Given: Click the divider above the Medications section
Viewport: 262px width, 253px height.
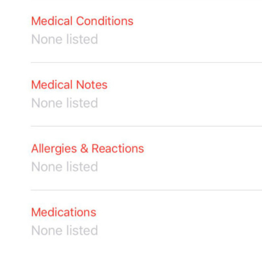Looking at the screenshot, I should tap(146, 190).
